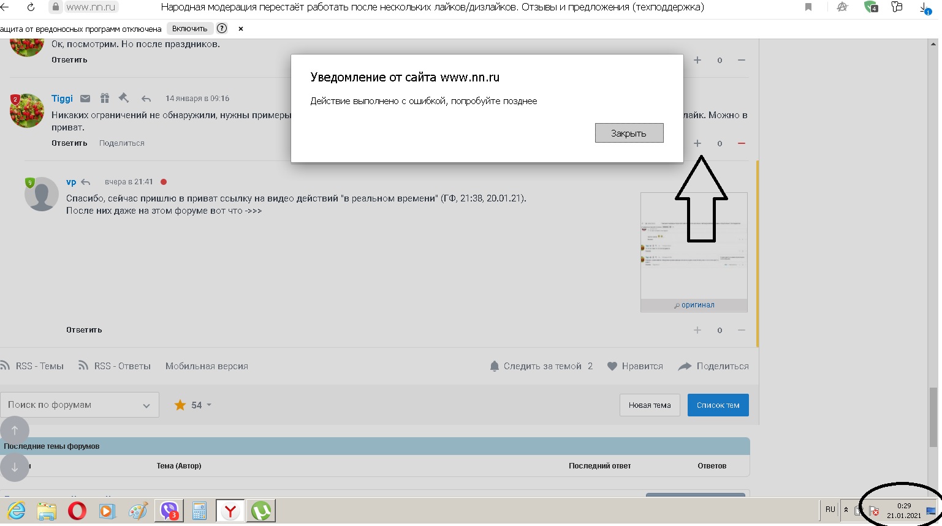Click the 'Закрыть' button in the notification
Image resolution: width=942 pixels, height=526 pixels.
(629, 133)
